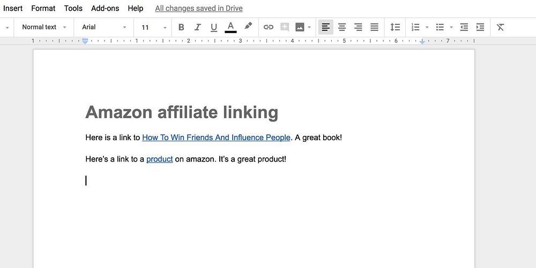This screenshot has width=536, height=268.
Task: Click the insert link icon
Action: pos(269,27)
